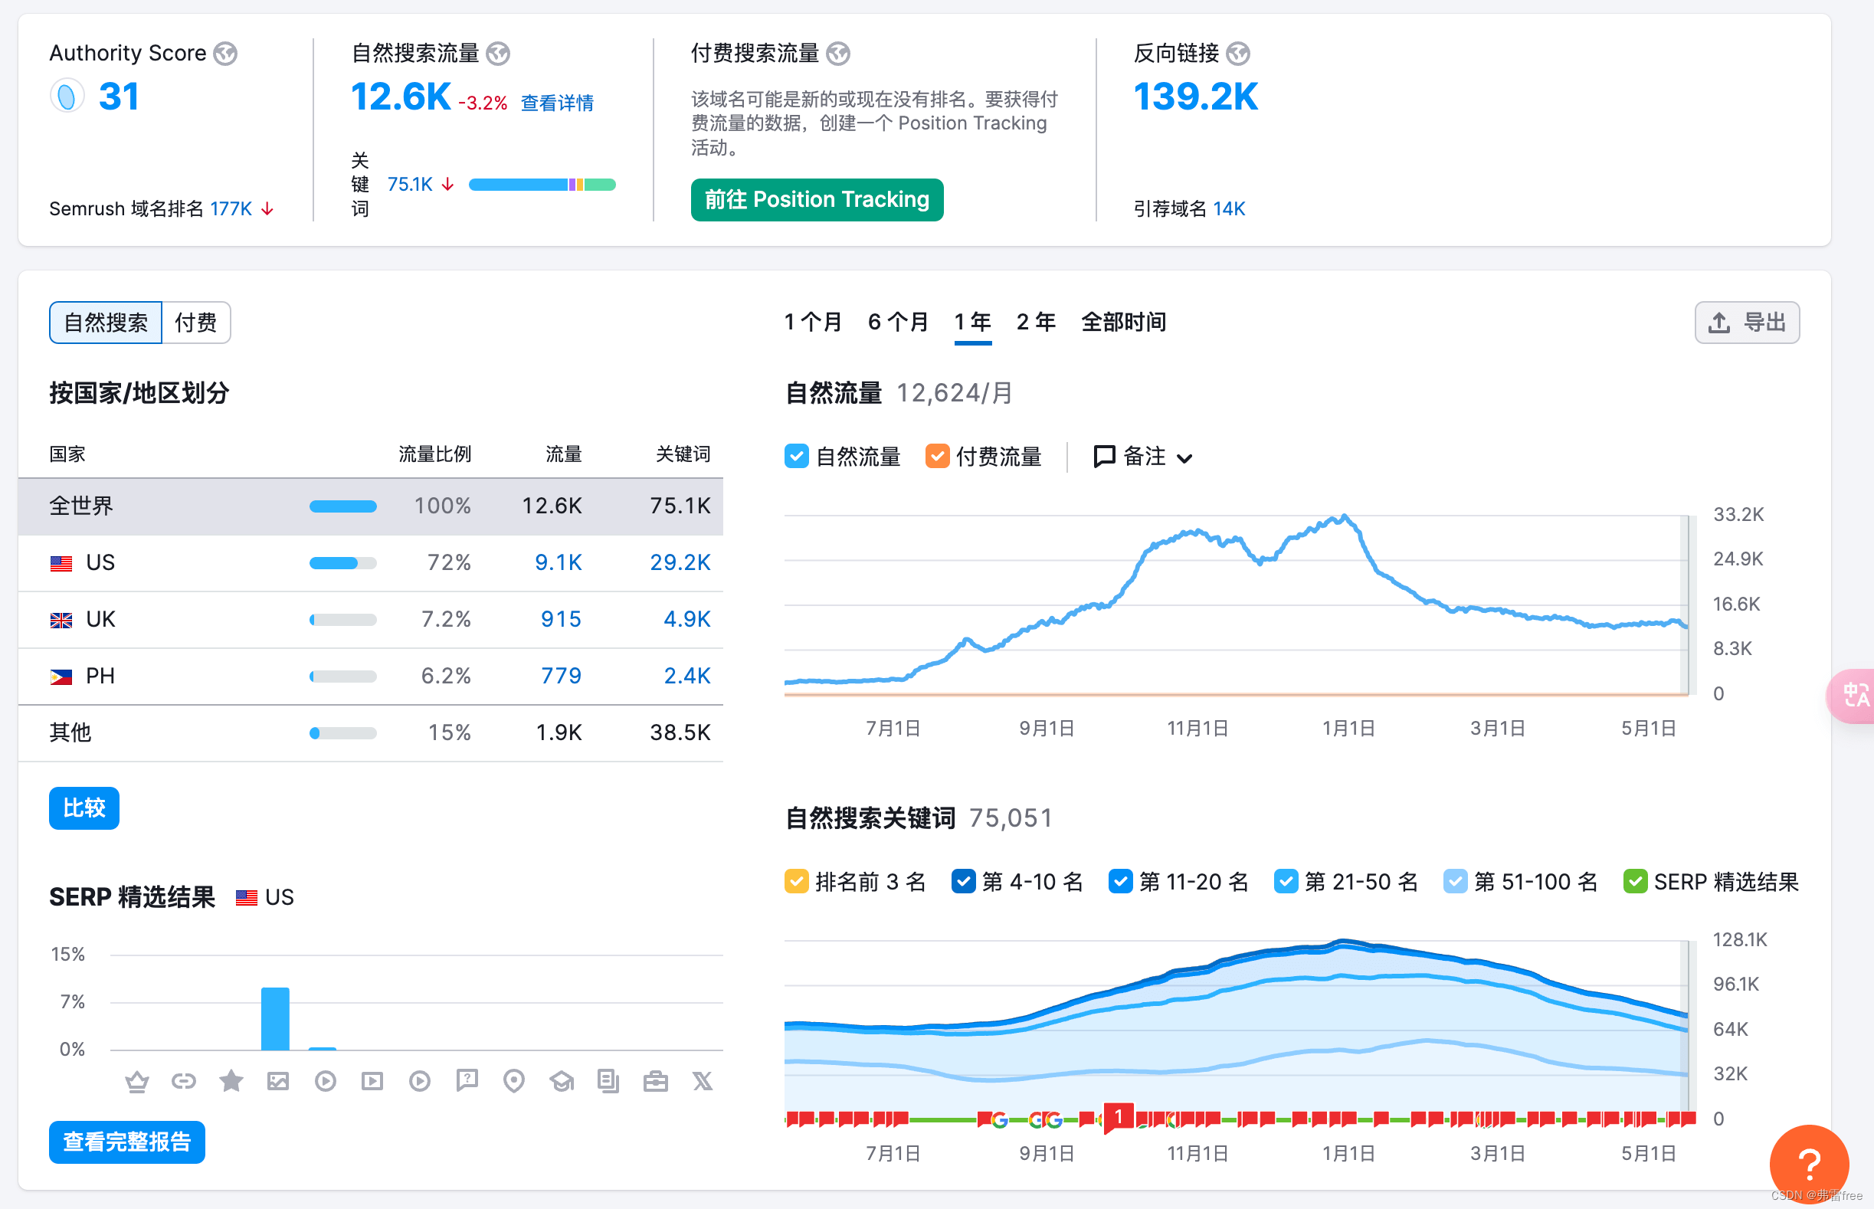Click the briefcase jobs SERP icon
The width and height of the screenshot is (1874, 1209).
[x=656, y=1082]
